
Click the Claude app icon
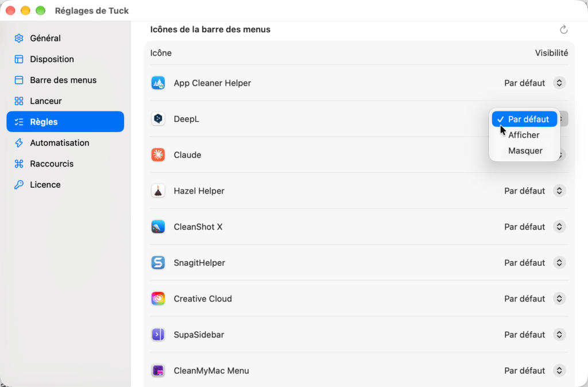tap(158, 155)
